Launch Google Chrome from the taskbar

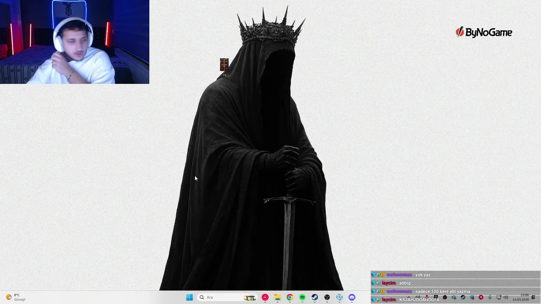(290, 297)
